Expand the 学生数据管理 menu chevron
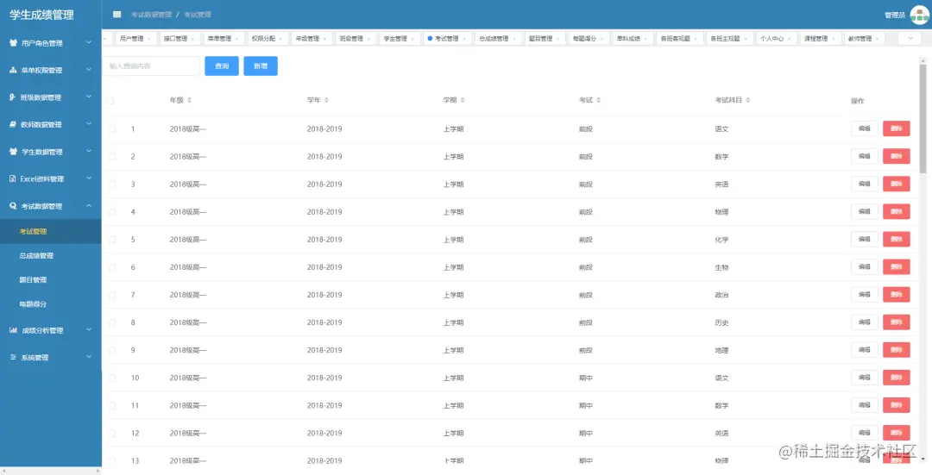Viewport: 932px width, 475px height. click(x=89, y=152)
